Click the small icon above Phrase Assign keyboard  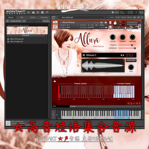[55, 81]
